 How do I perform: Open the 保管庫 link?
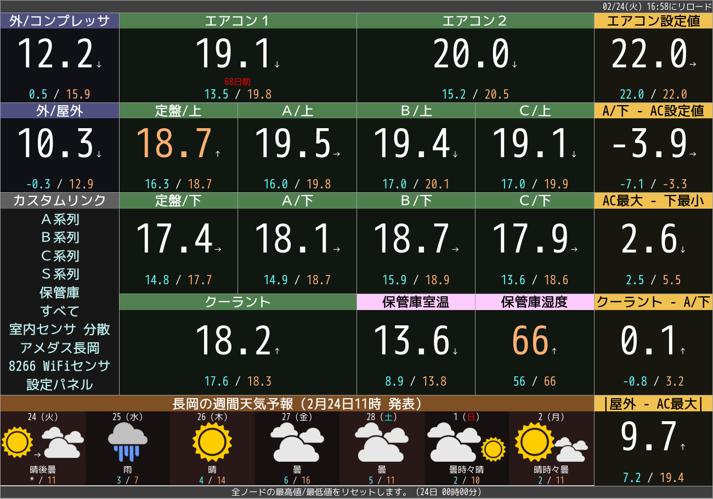[59, 292]
